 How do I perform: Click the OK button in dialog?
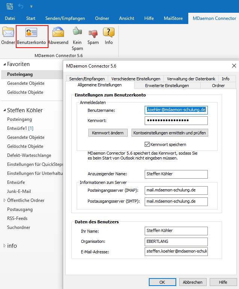click(162, 282)
